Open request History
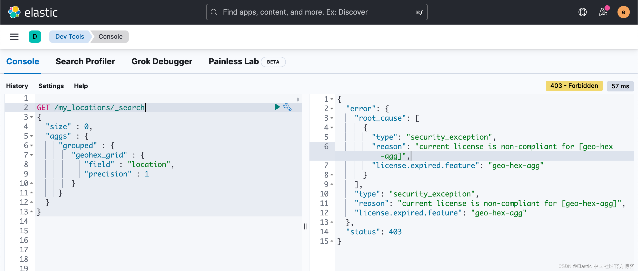 (x=17, y=86)
